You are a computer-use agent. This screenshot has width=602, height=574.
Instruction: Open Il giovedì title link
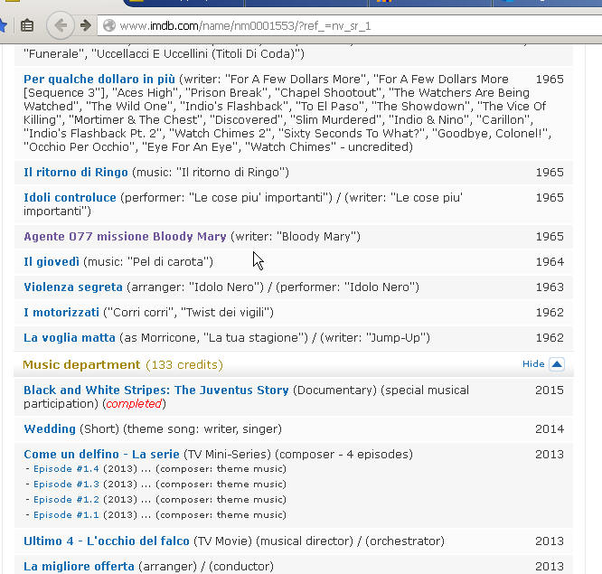[52, 262]
